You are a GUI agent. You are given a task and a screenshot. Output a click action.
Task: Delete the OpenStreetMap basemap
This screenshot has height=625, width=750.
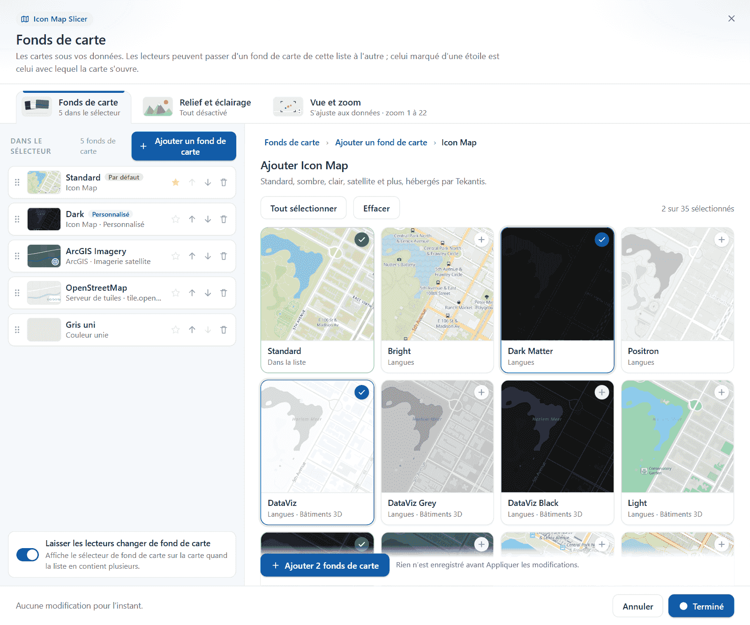(224, 293)
